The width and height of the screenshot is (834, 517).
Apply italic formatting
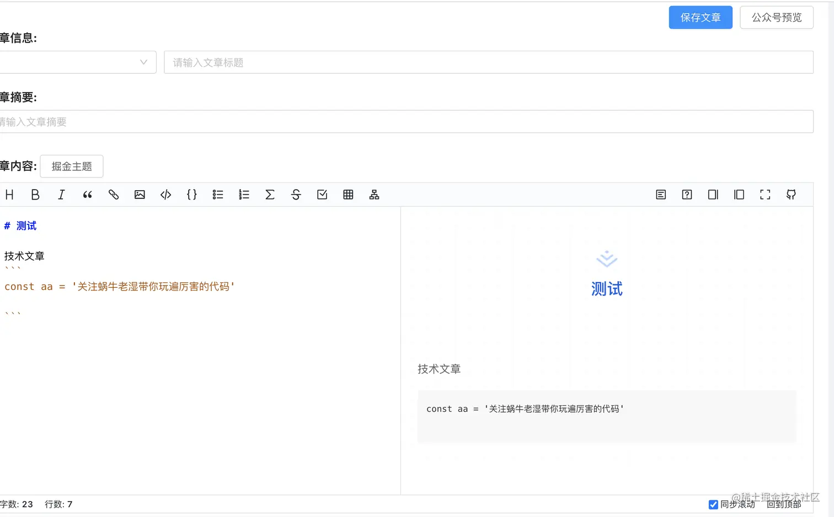tap(61, 195)
